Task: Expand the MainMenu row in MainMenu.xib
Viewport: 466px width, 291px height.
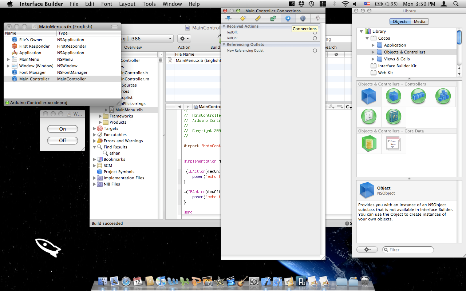Action: [x=8, y=59]
